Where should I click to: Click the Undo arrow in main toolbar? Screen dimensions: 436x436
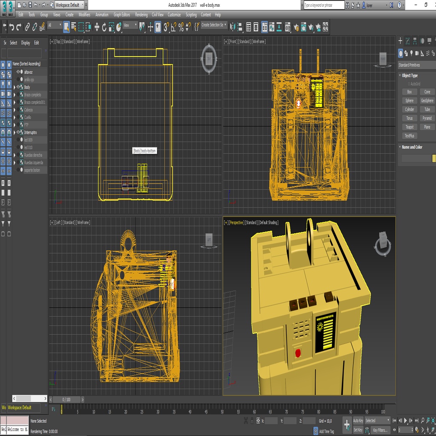click(x=11, y=27)
